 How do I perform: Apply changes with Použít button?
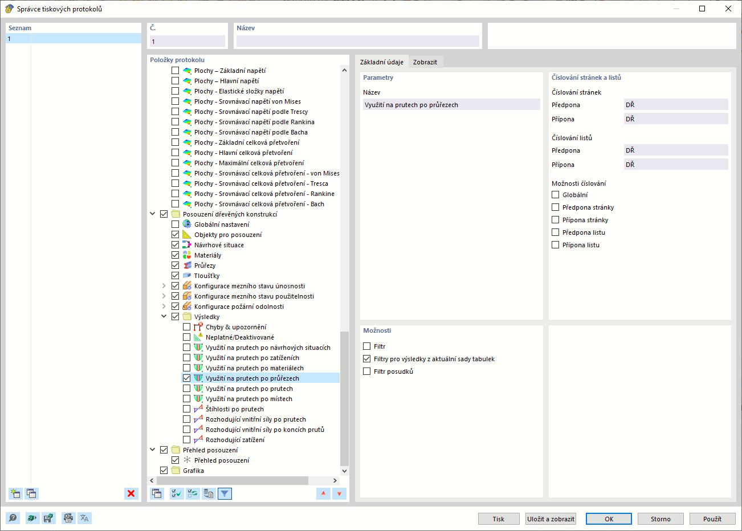(x=712, y=519)
